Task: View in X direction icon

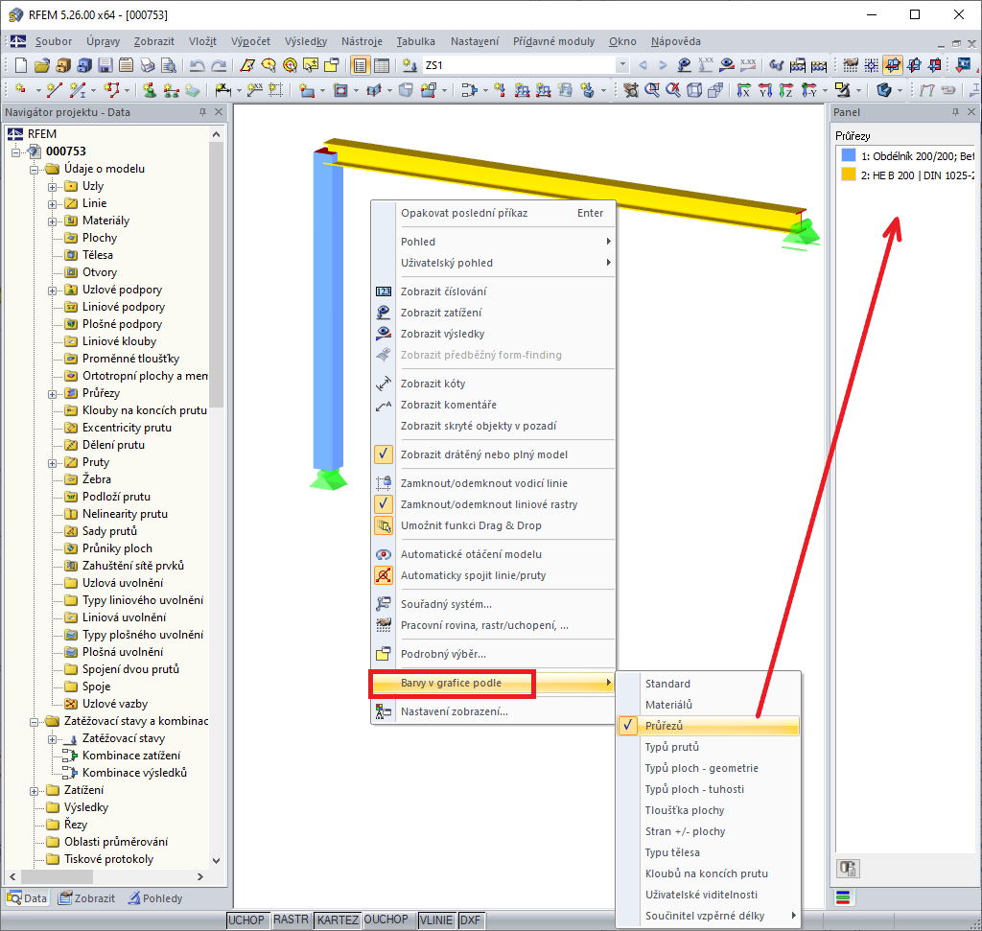Action: 743,90
